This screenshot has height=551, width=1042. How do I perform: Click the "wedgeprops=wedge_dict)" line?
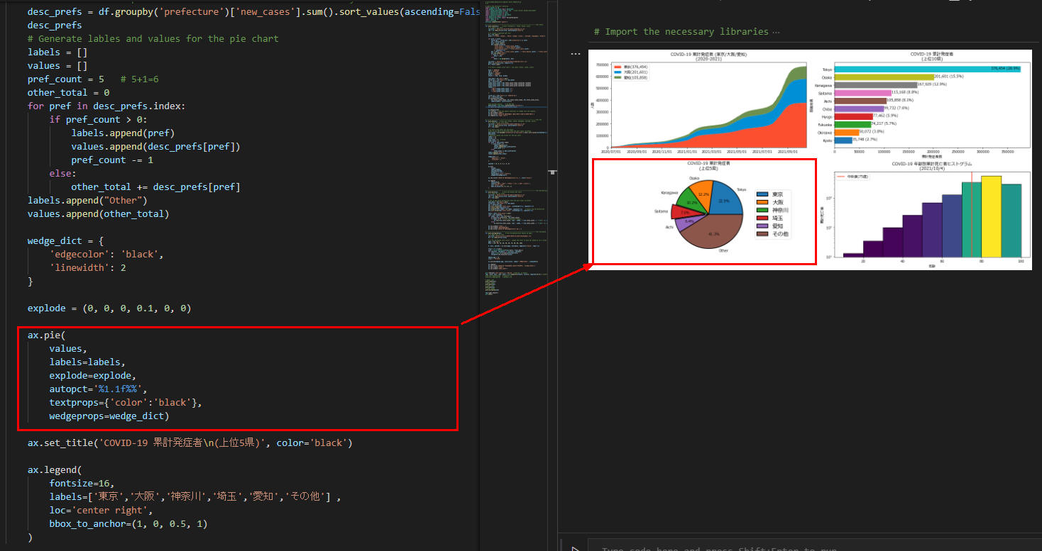109,416
